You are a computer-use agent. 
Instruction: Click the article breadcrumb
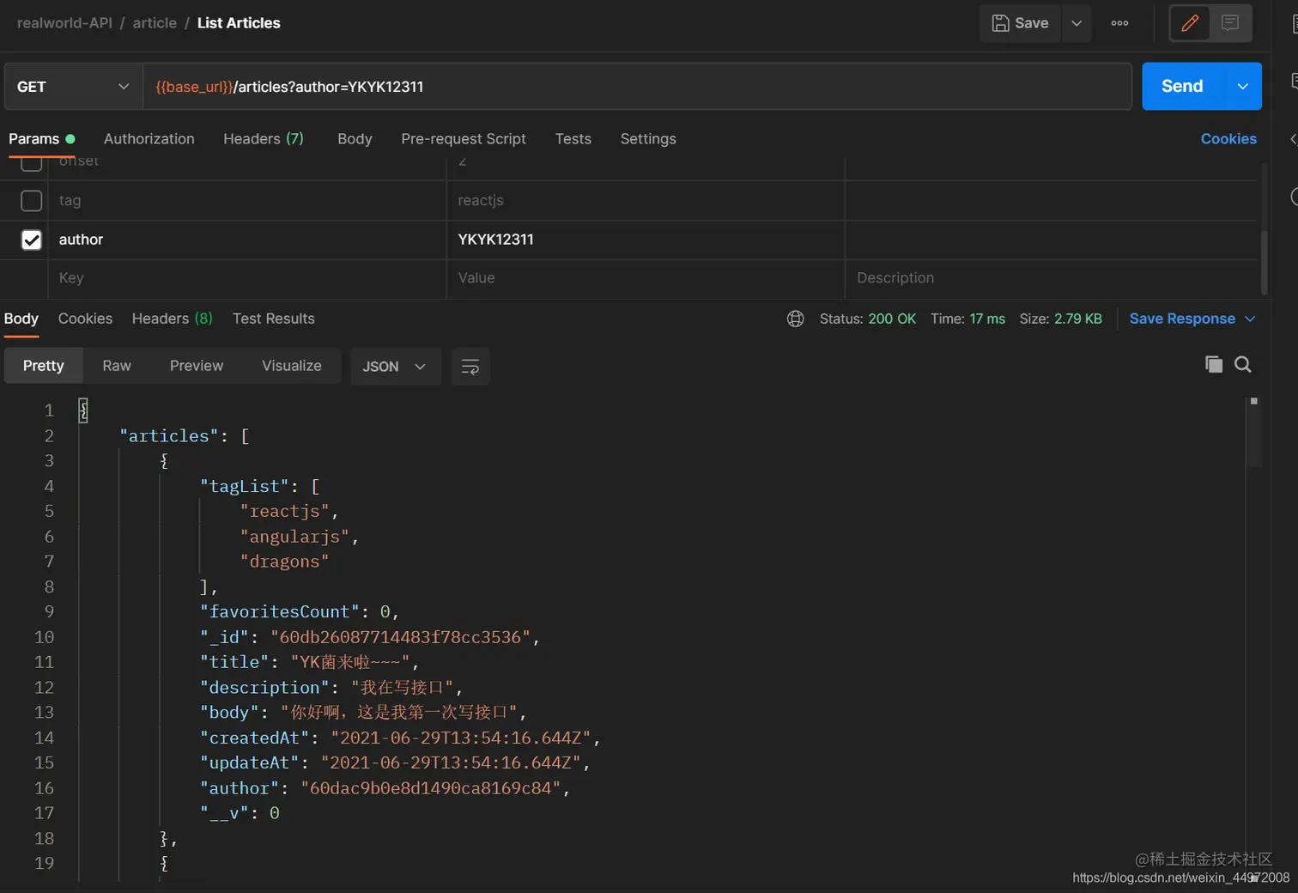(155, 23)
